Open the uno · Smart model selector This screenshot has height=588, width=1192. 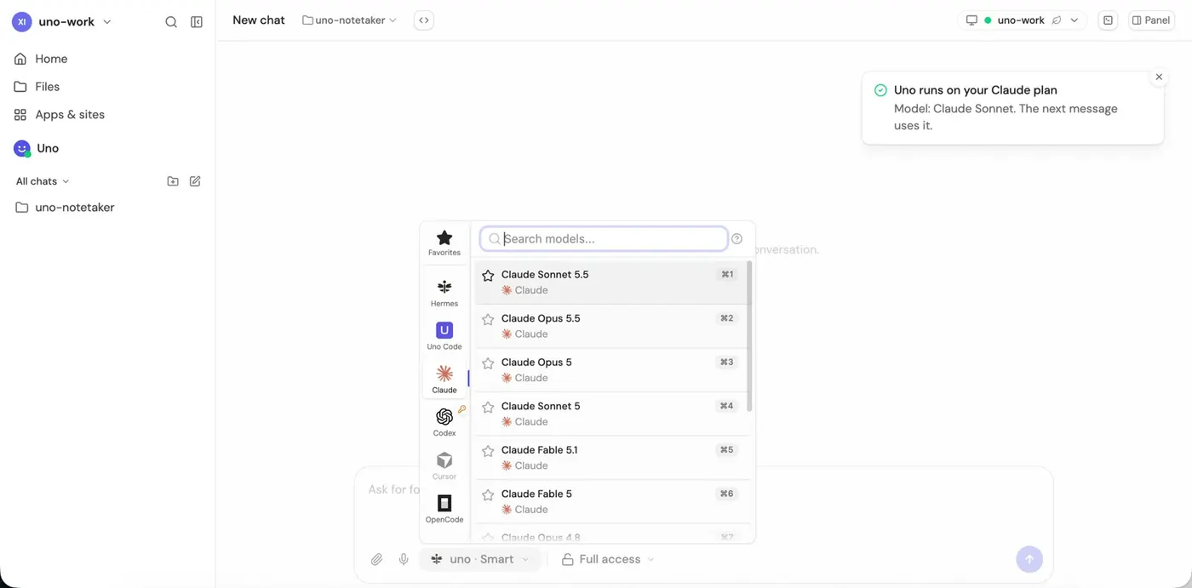pyautogui.click(x=480, y=559)
